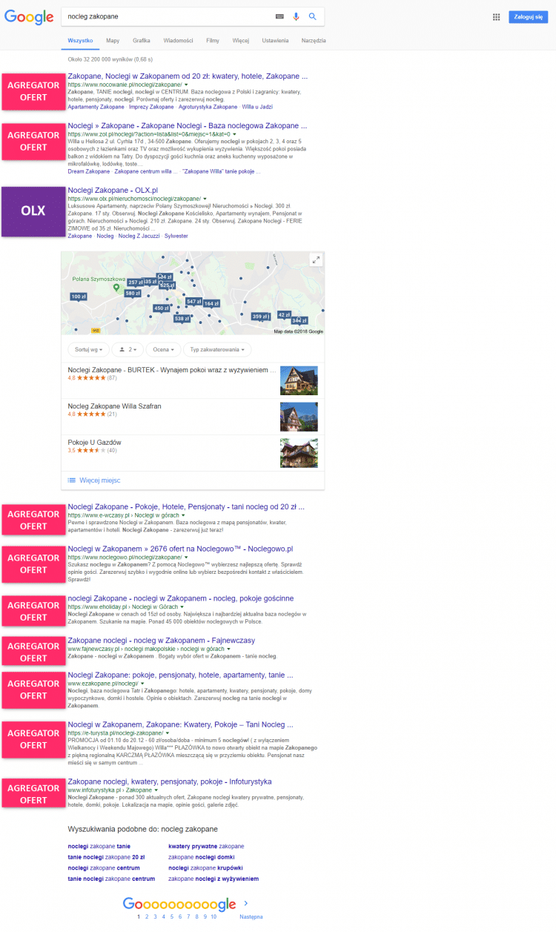
Task: Open the ezakopane.pl result title
Action: 180,675
